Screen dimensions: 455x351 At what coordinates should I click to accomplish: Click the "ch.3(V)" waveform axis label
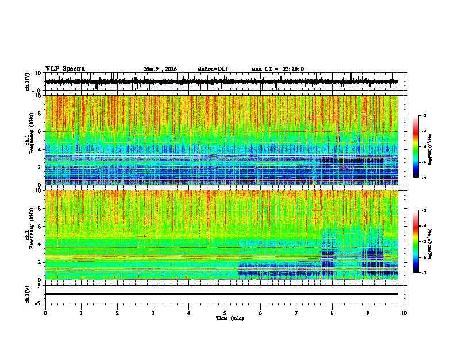click(28, 294)
